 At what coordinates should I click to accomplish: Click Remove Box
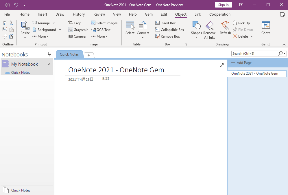[x=167, y=36]
